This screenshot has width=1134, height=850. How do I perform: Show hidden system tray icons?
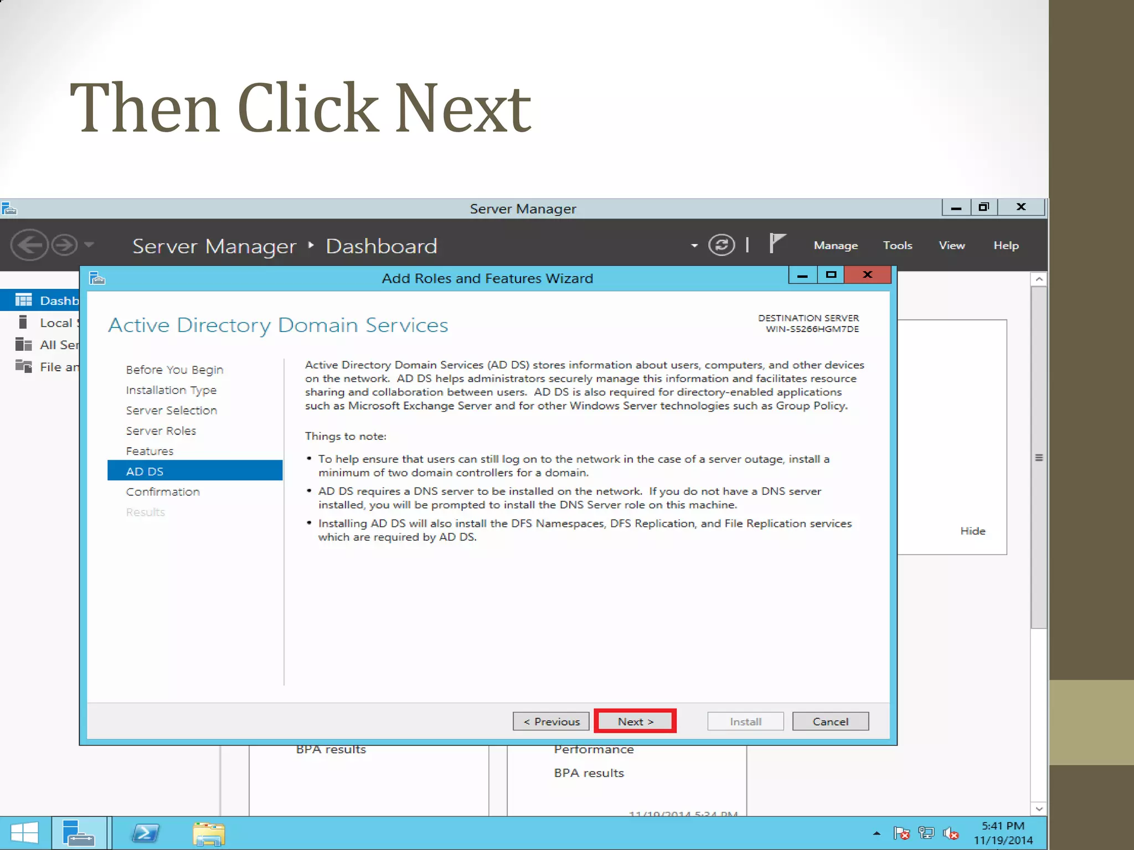877,833
